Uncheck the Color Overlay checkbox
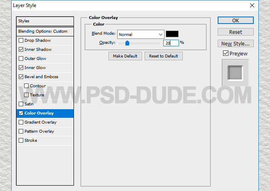Image resolution: width=270 pixels, height=191 pixels. (x=21, y=113)
